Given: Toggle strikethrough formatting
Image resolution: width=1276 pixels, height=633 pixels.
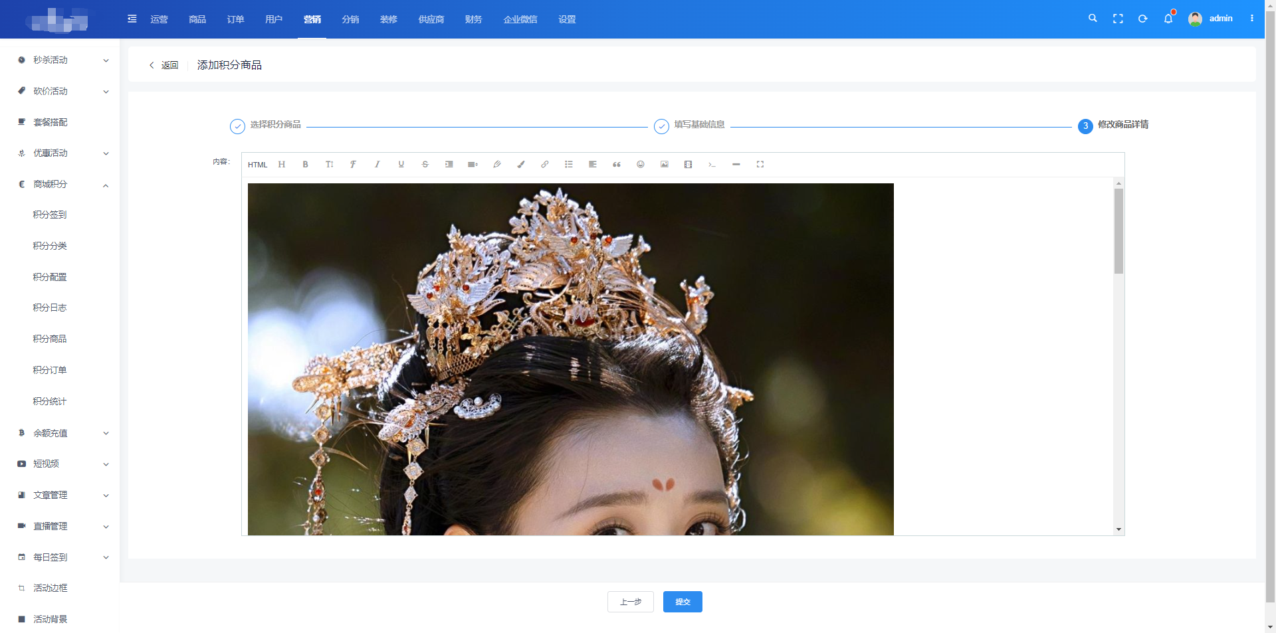Looking at the screenshot, I should (425, 165).
